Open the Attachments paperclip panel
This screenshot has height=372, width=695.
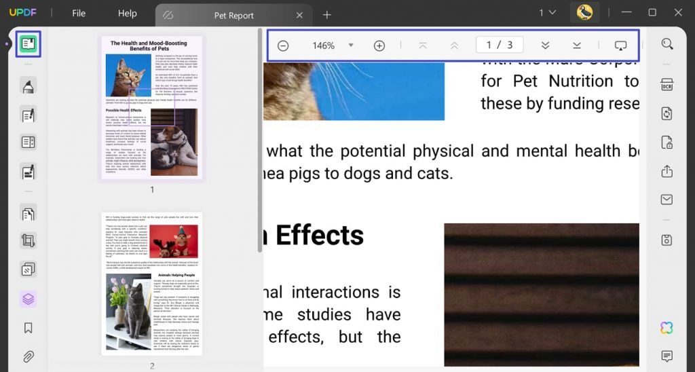click(x=28, y=356)
